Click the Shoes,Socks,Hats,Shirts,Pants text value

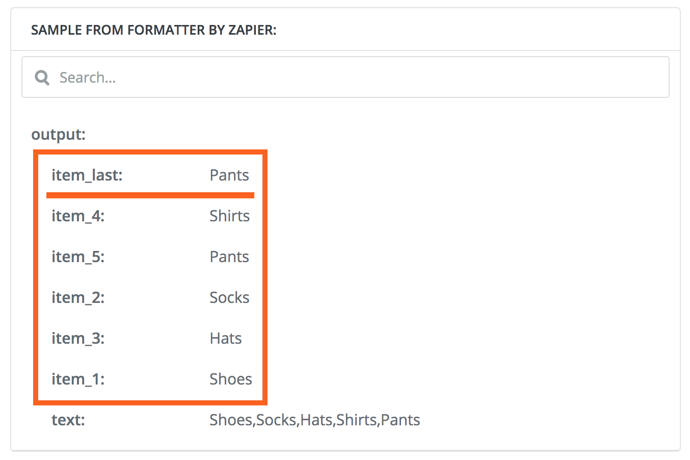pyautogui.click(x=314, y=420)
